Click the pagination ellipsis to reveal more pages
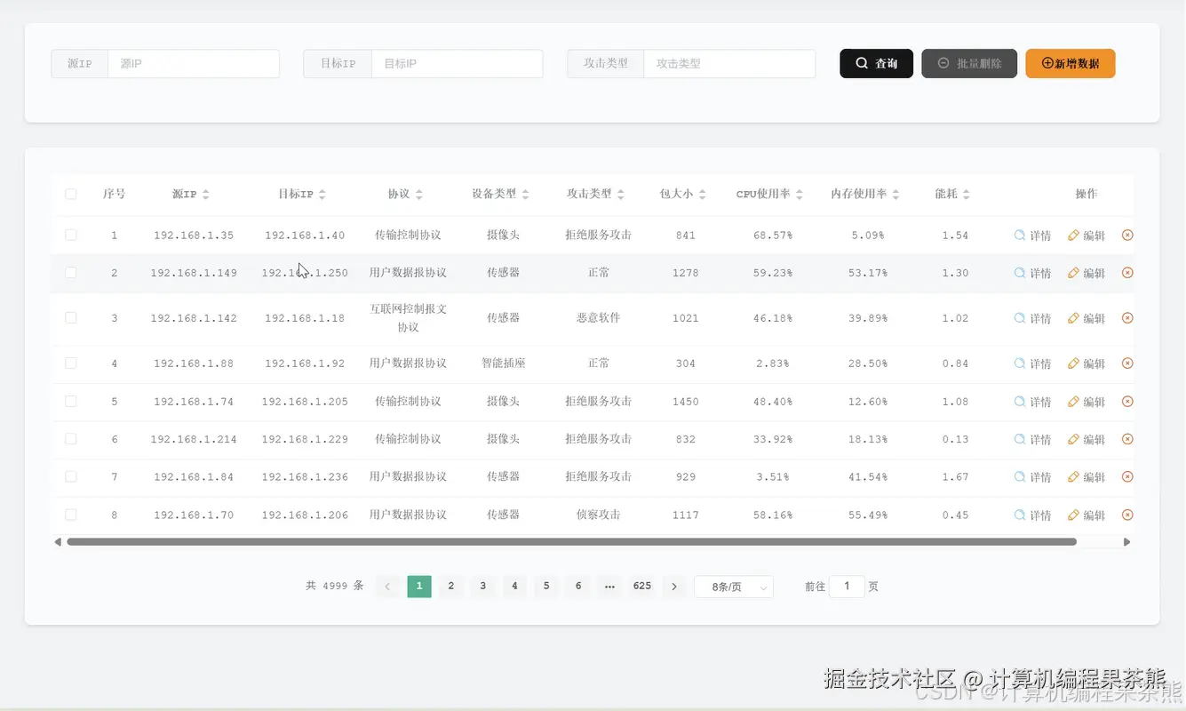This screenshot has height=711, width=1186. 609,587
